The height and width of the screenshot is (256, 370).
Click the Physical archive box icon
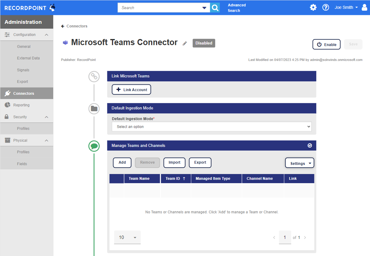(7, 140)
